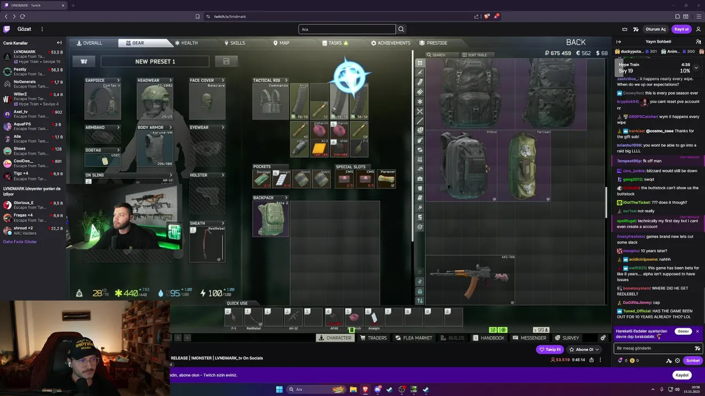
Task: Expand the Backpack slot arrow
Action: tap(285, 197)
